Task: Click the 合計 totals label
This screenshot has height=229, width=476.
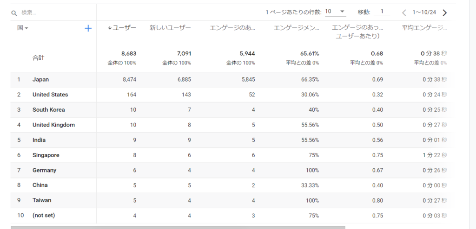Action: [x=38, y=58]
